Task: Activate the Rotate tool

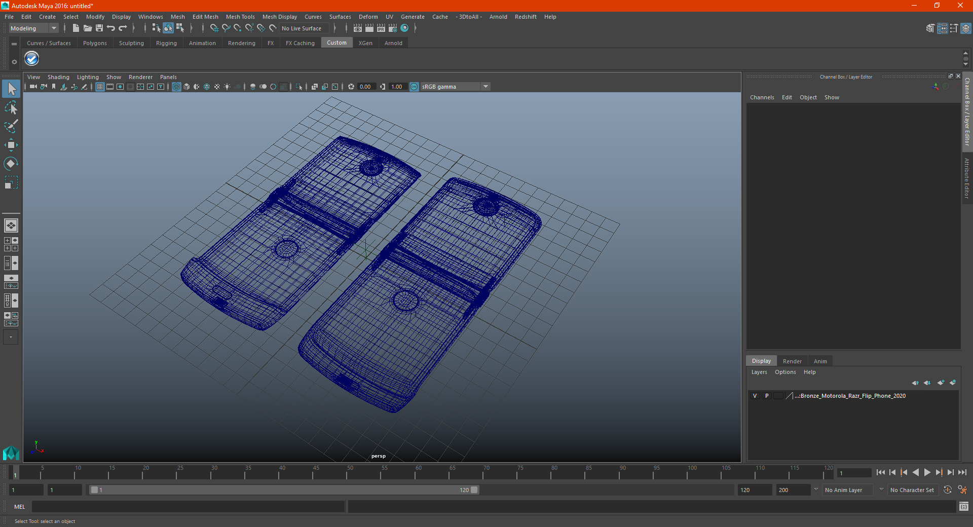Action: point(11,164)
